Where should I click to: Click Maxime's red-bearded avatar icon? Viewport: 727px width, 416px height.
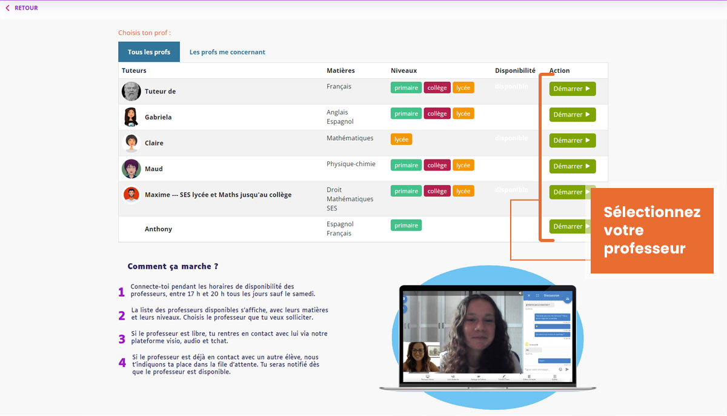click(x=131, y=195)
